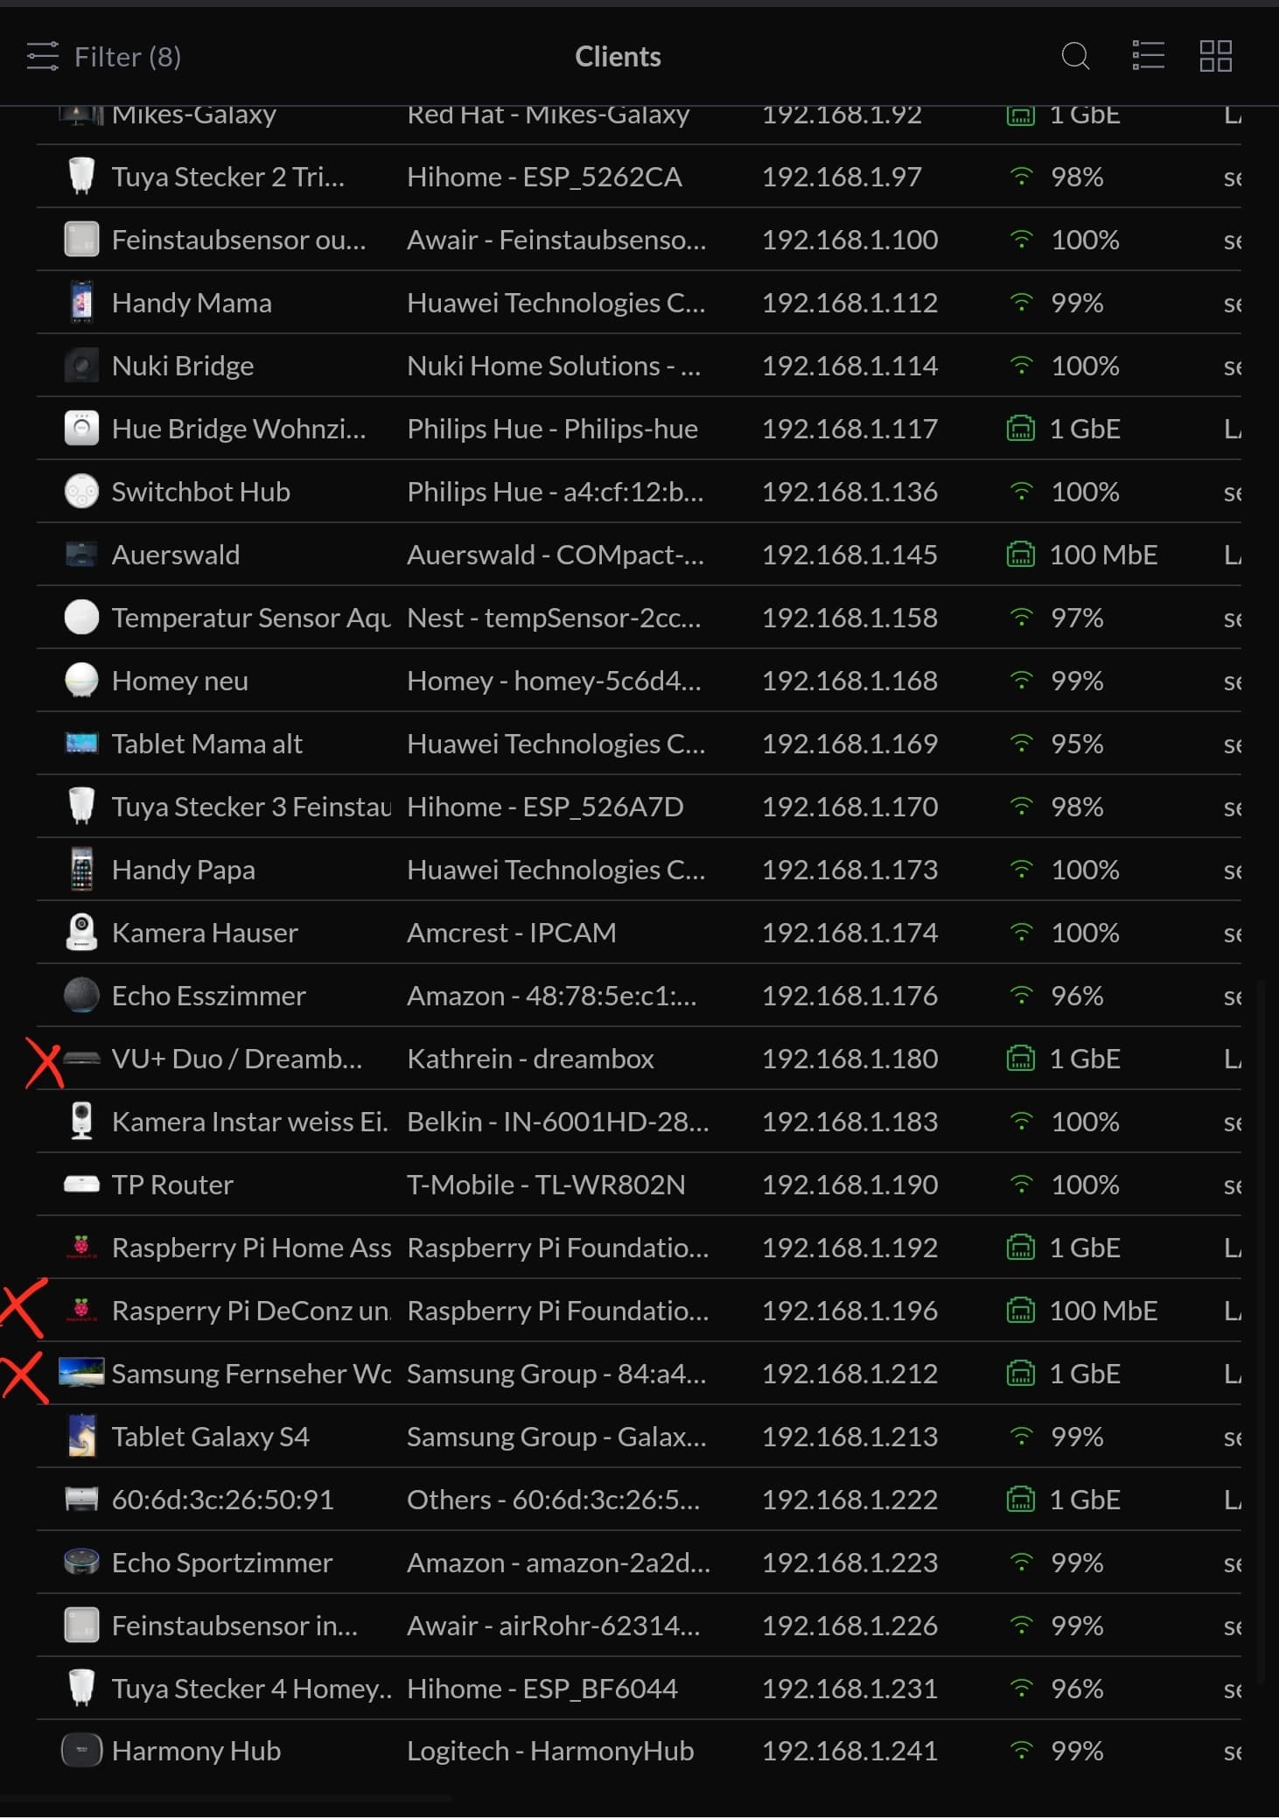Open the Kamera Hauser client
Viewport: 1279px width, 1819px height.
pyautogui.click(x=205, y=933)
